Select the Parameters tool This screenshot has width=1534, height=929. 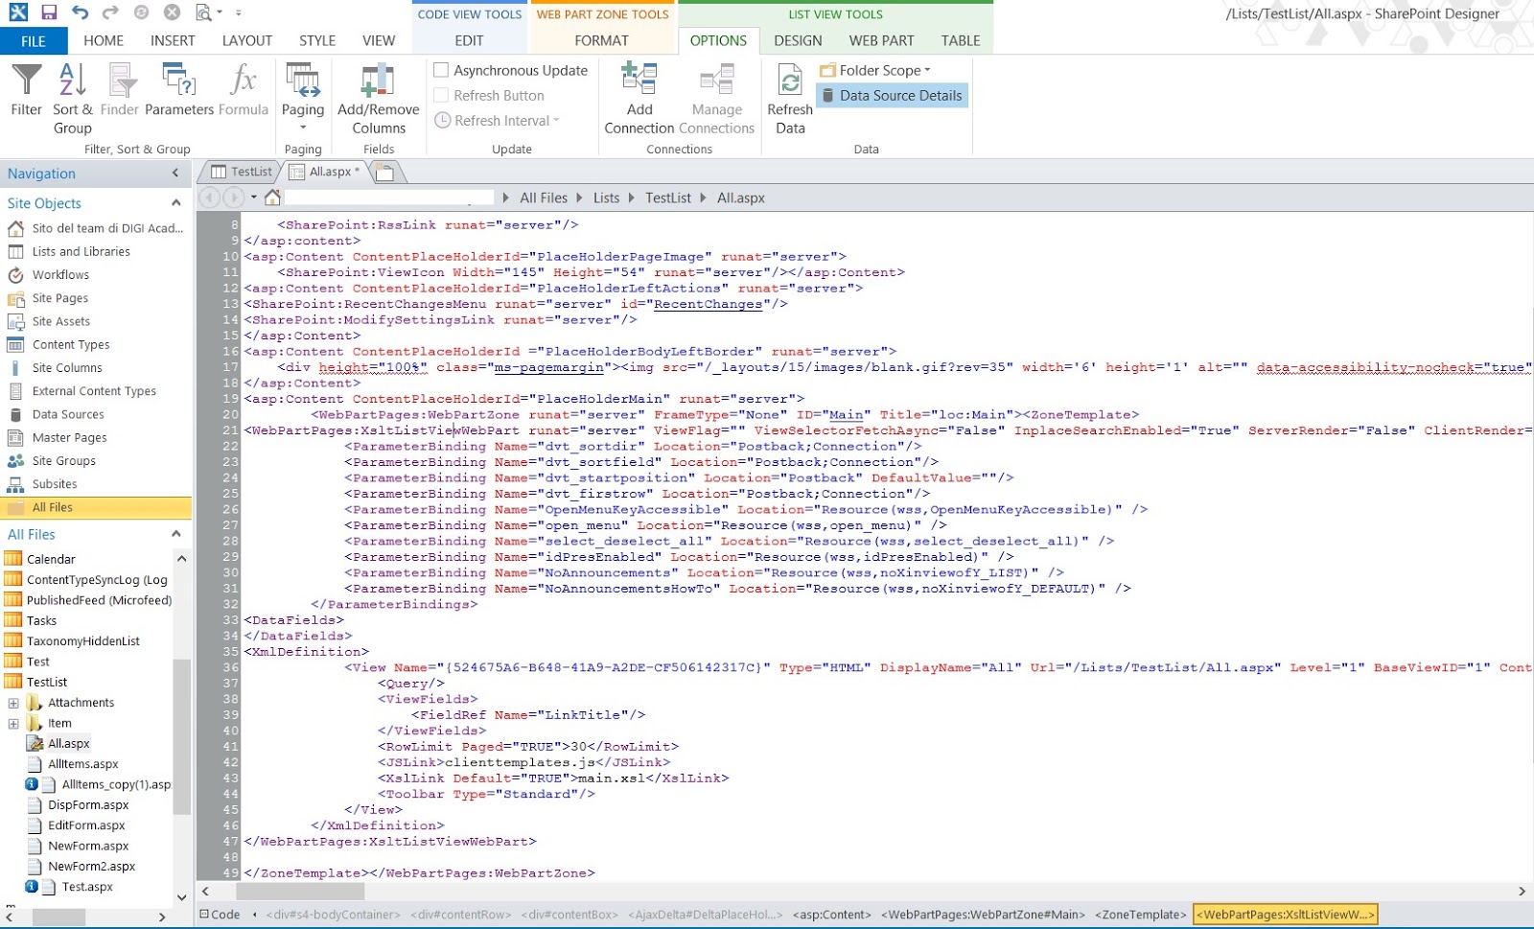point(179,91)
